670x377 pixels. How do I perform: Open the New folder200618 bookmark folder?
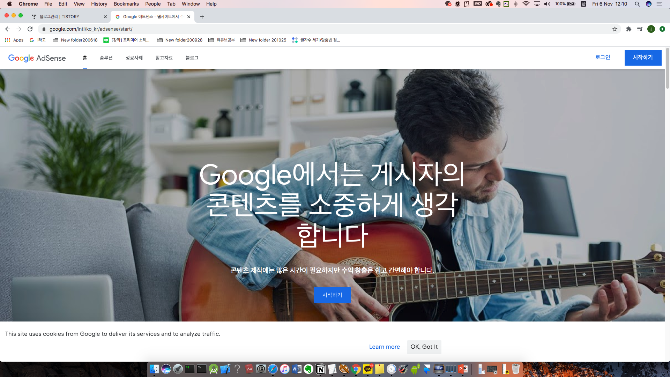75,40
